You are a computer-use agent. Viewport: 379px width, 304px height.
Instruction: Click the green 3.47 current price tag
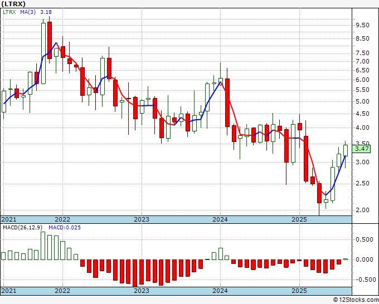tap(362, 149)
